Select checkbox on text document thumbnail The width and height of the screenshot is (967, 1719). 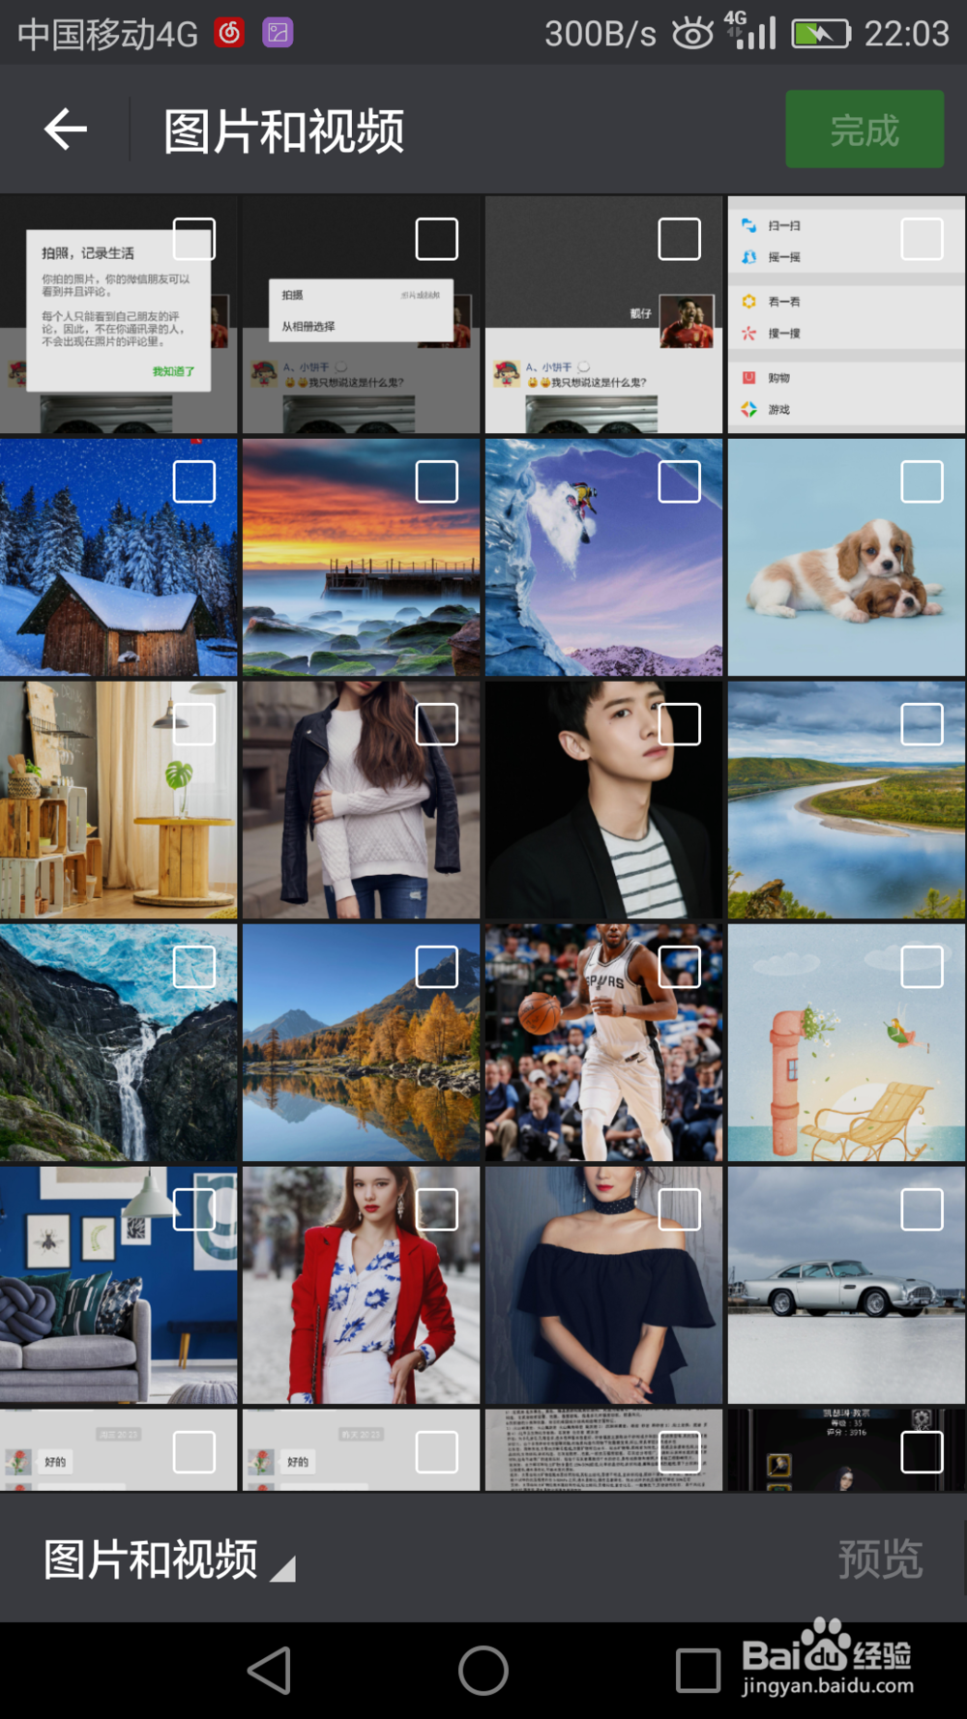pos(680,1452)
